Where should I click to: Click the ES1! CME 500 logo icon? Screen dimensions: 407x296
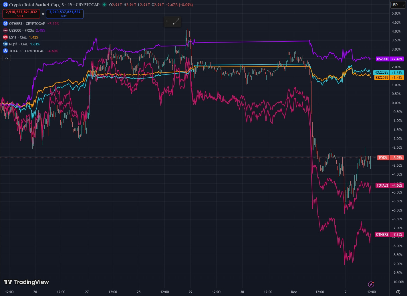pyautogui.click(x=5, y=37)
